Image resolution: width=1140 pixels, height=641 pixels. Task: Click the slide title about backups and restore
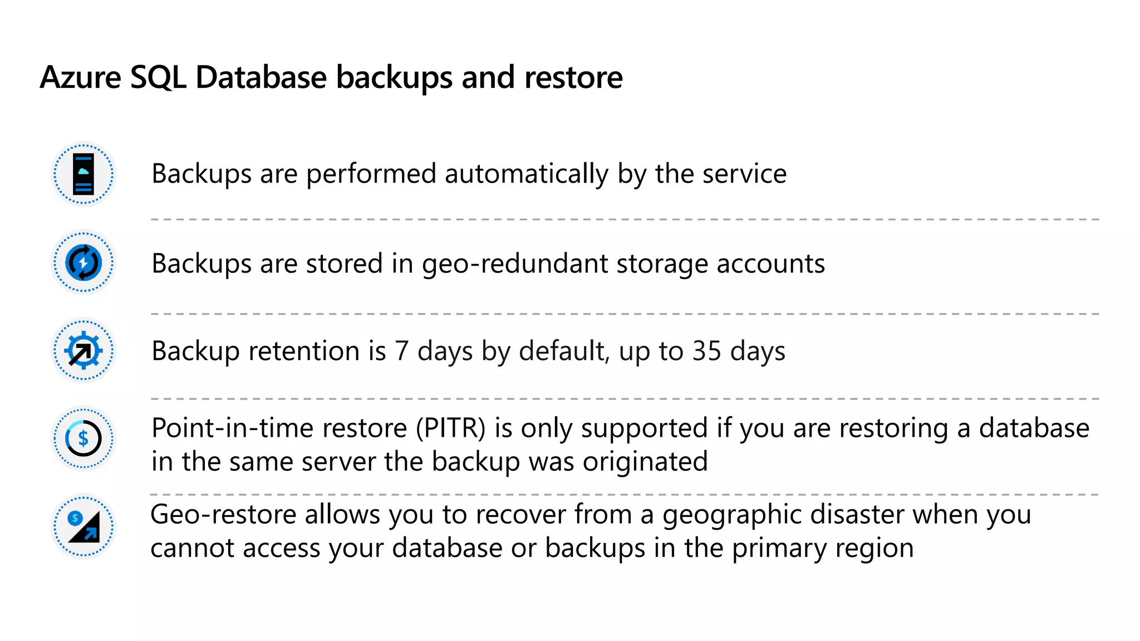tap(331, 77)
